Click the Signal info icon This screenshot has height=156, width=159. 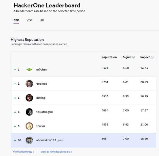(x=133, y=57)
